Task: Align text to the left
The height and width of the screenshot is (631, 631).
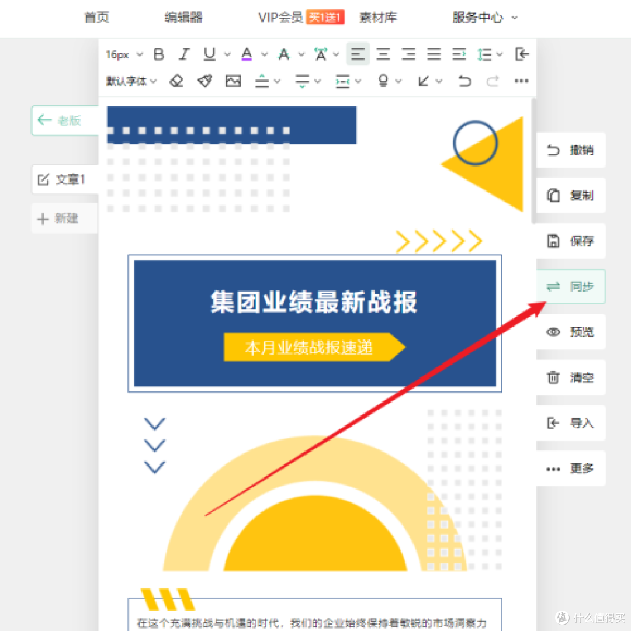Action: coord(358,54)
